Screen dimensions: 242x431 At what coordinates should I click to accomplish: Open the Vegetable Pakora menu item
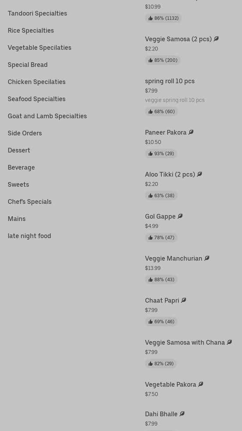click(x=171, y=384)
